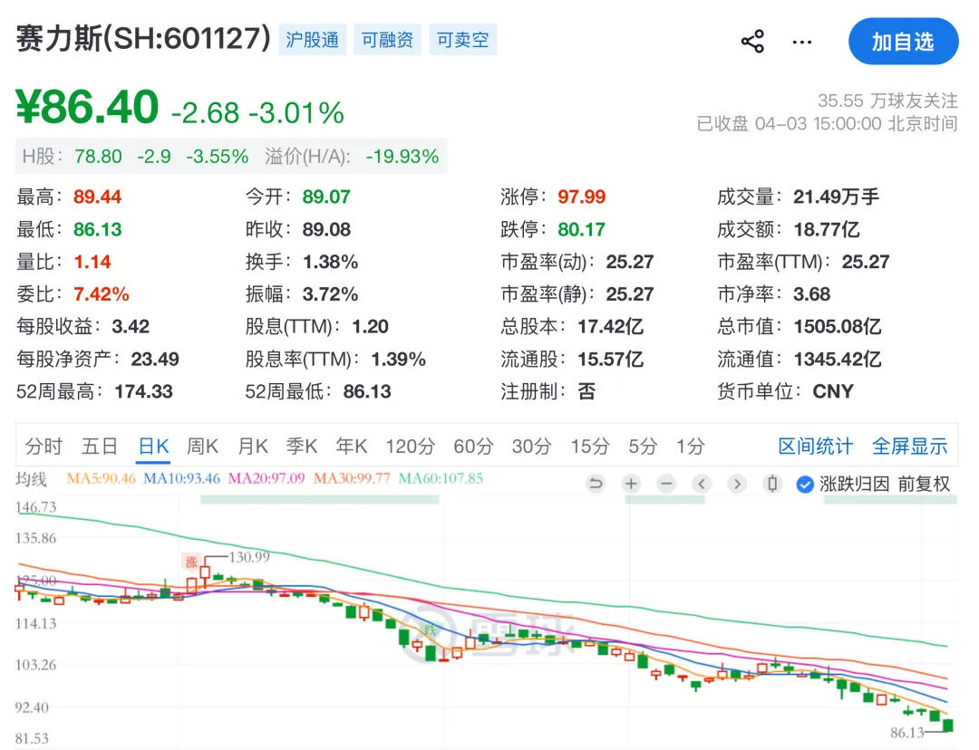Move chart right with next arrow

click(737, 484)
